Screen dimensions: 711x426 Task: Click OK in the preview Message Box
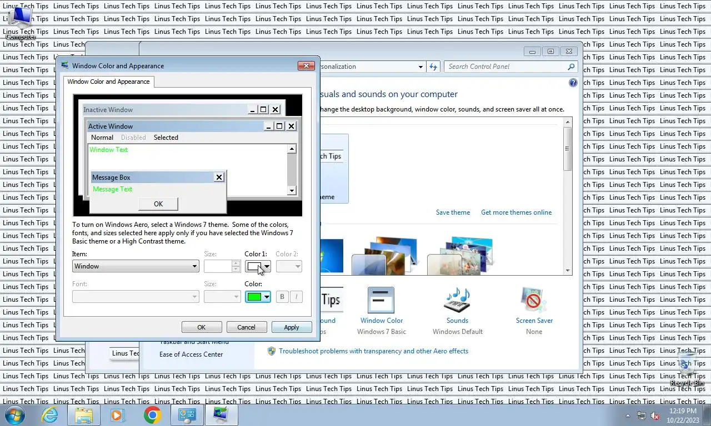point(158,204)
